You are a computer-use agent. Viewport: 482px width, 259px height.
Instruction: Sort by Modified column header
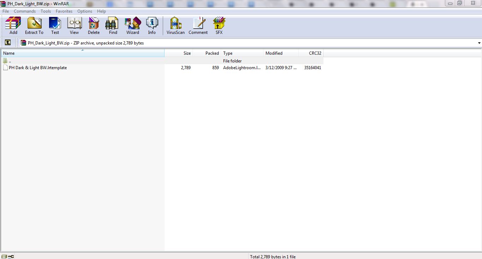pyautogui.click(x=281, y=53)
